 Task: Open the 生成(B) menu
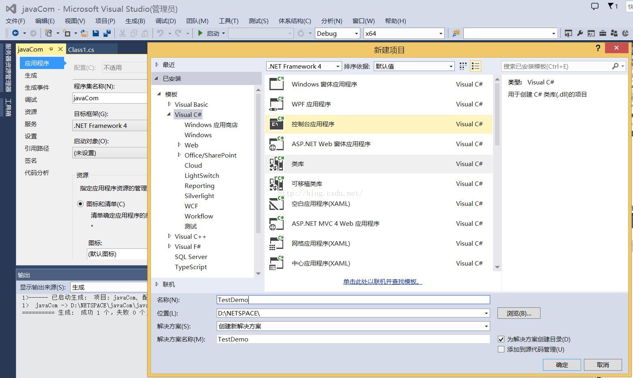click(135, 21)
